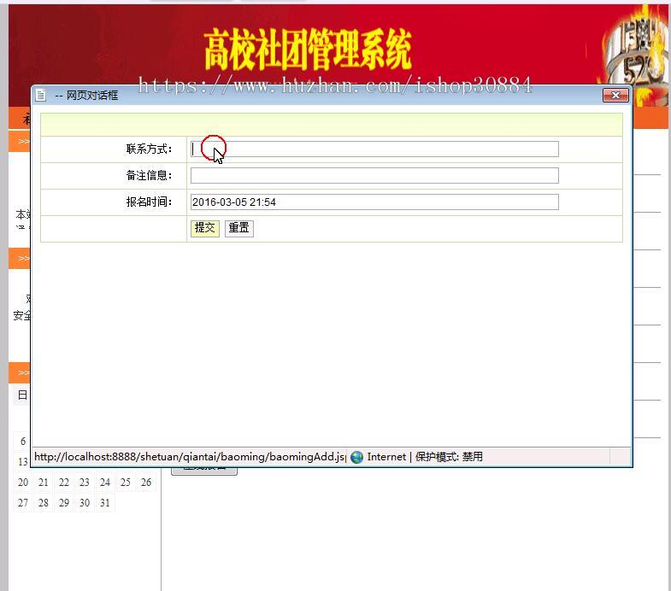The width and height of the screenshot is (671, 591).
Task: Focus the 备注信息 text box
Action: tap(374, 175)
